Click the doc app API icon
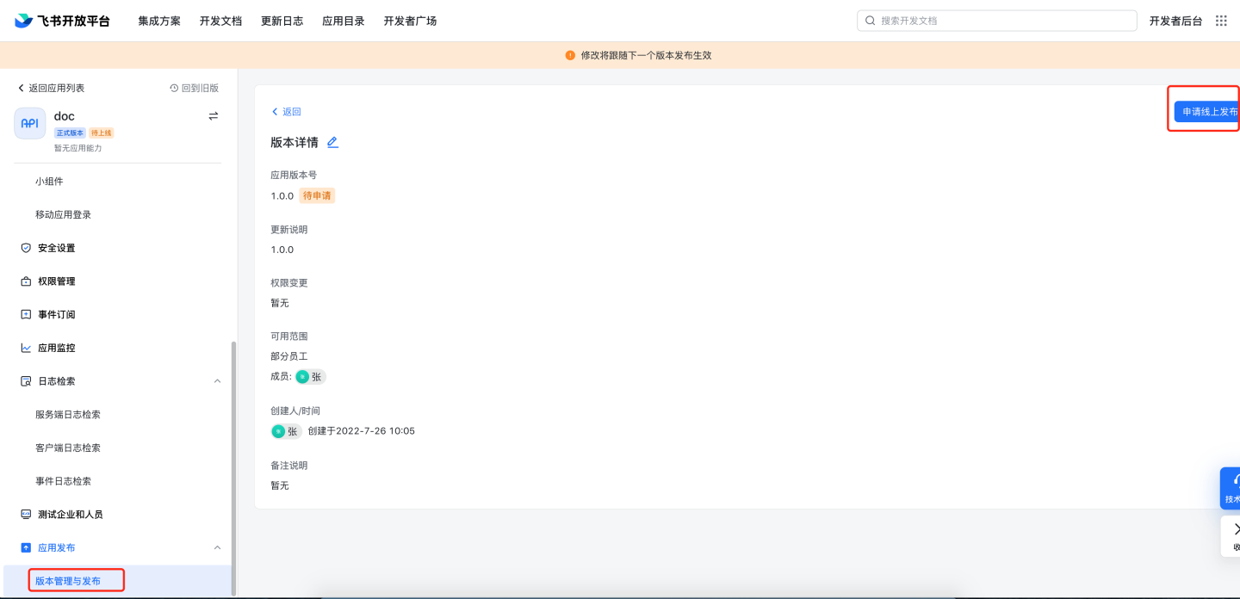 (x=30, y=123)
